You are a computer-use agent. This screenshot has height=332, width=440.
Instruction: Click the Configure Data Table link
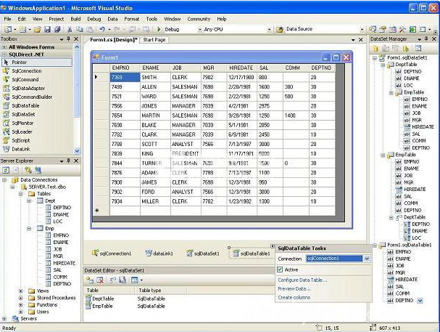[302, 280]
